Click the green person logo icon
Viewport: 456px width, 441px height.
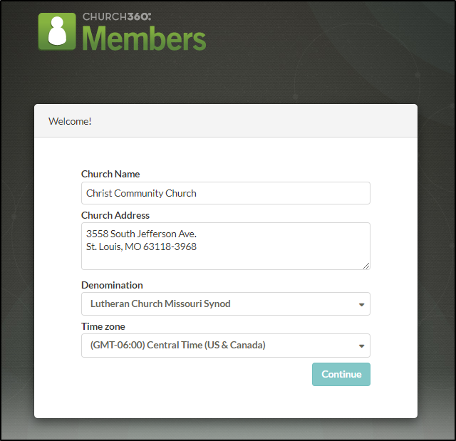point(57,31)
